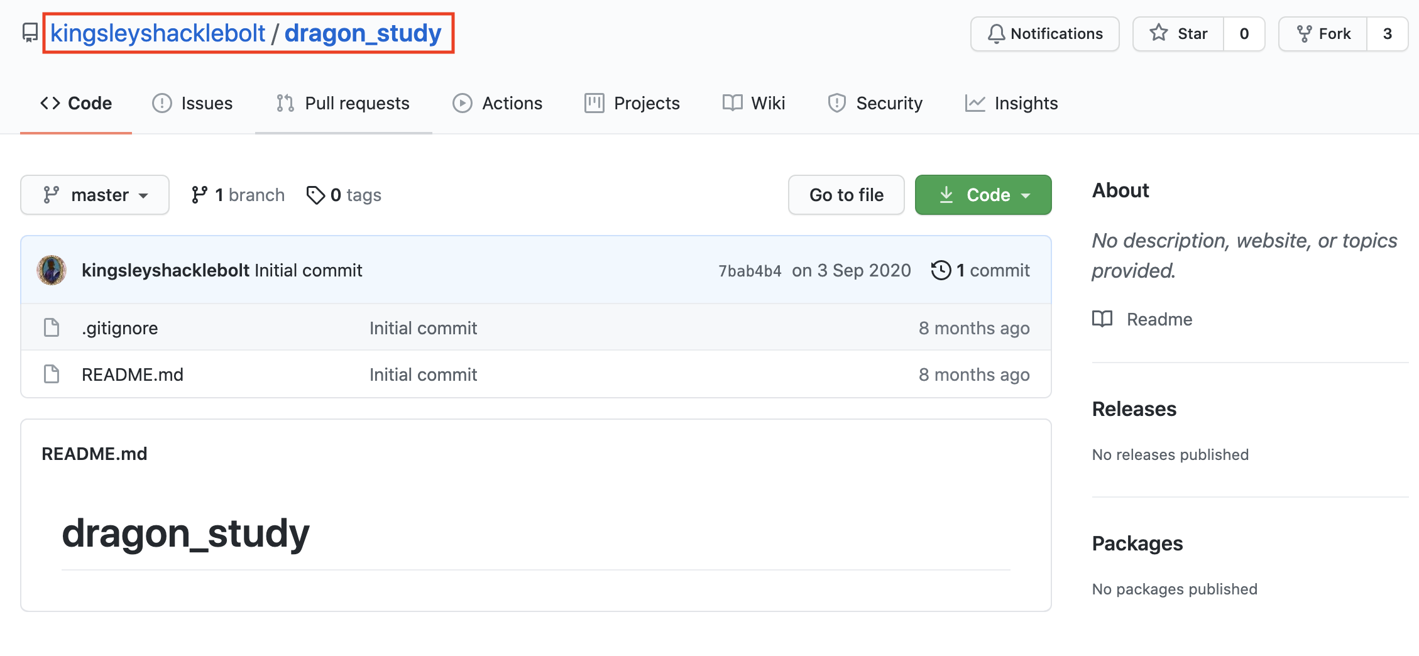This screenshot has width=1419, height=656.
Task: View the 0 tags link
Action: click(344, 195)
